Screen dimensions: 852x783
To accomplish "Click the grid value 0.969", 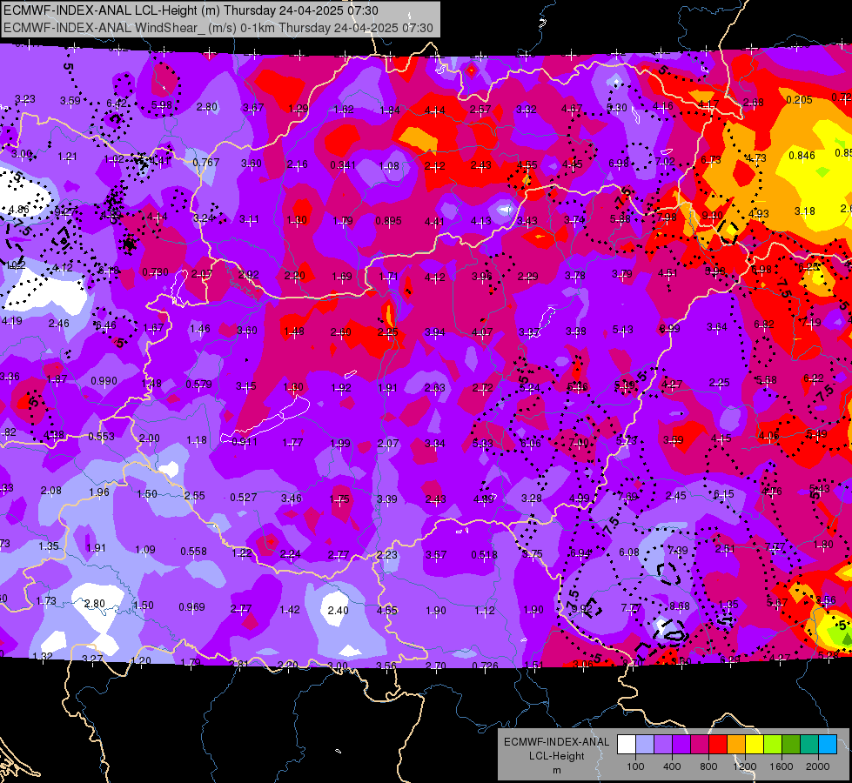I will (191, 606).
